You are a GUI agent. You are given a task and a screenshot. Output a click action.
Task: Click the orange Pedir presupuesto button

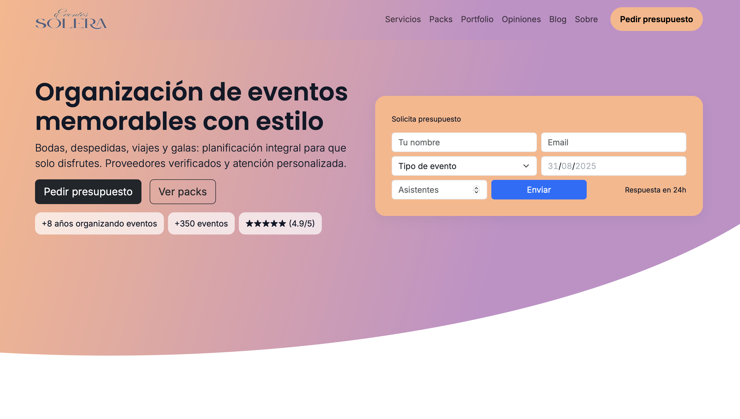[x=656, y=19]
